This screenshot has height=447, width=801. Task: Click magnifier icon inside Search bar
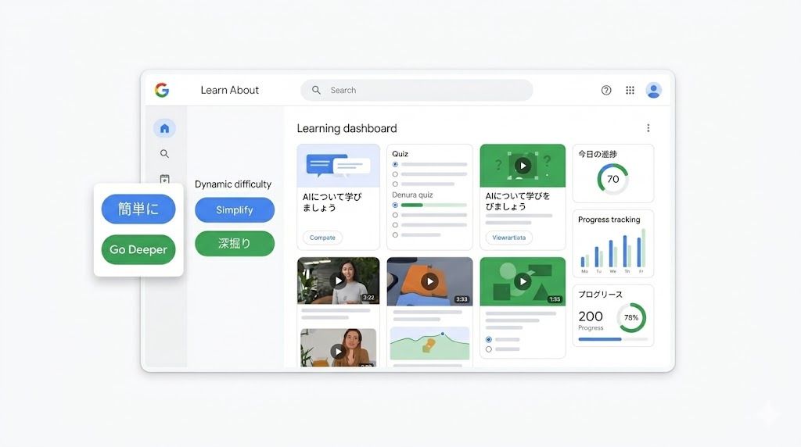coord(316,91)
